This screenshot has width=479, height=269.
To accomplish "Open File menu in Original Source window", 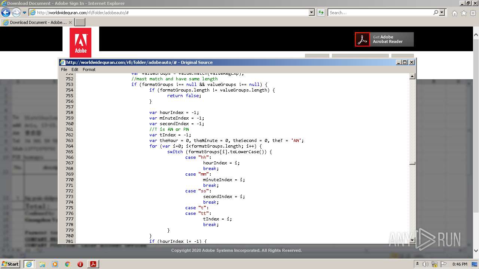I will point(64,69).
